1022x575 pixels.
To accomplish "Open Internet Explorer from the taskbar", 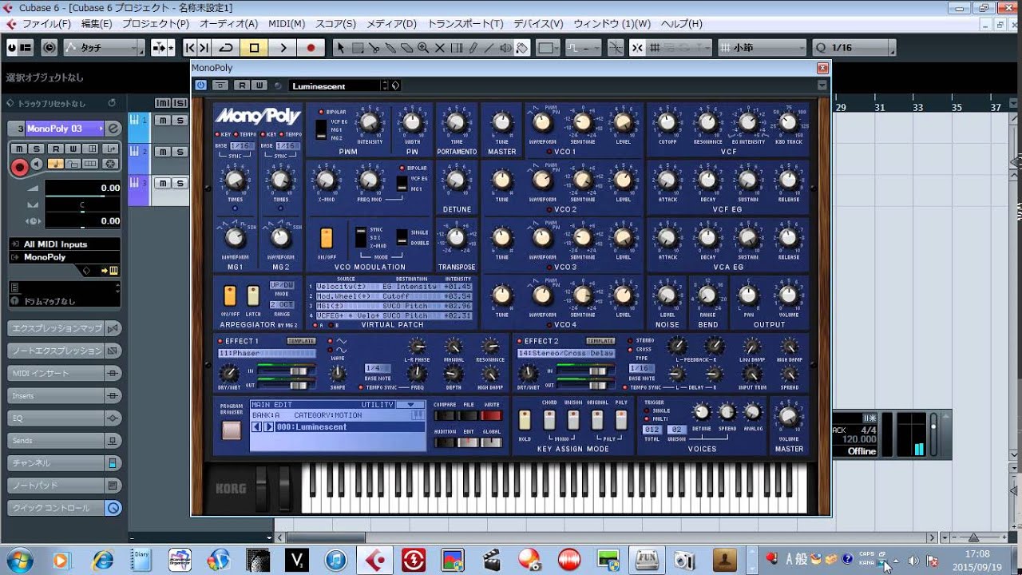I will (104, 560).
